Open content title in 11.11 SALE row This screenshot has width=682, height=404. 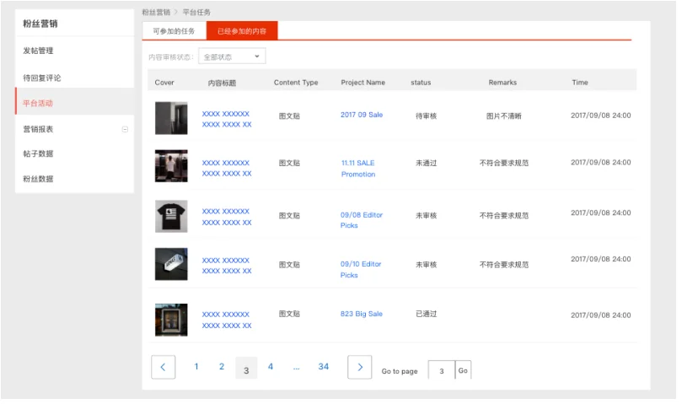click(x=227, y=168)
